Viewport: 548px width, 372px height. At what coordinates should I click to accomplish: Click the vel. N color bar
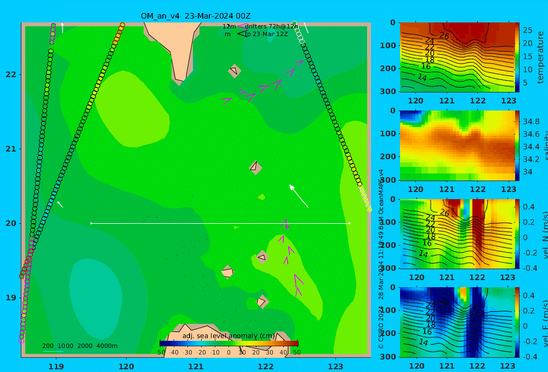click(518, 234)
